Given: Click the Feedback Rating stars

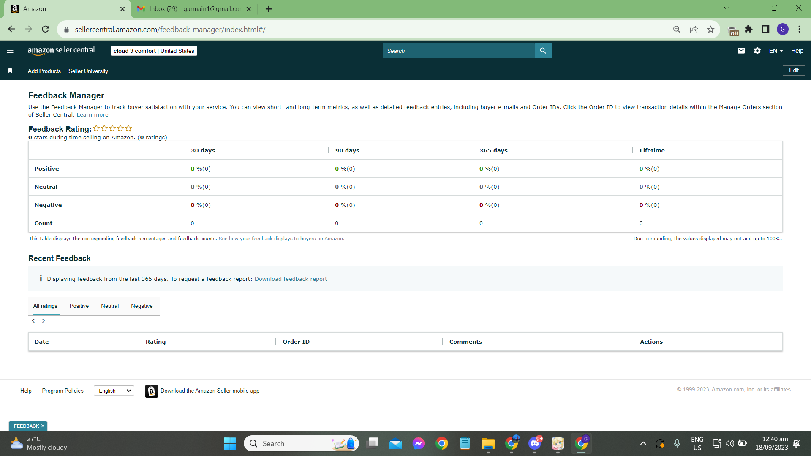Looking at the screenshot, I should (x=112, y=128).
